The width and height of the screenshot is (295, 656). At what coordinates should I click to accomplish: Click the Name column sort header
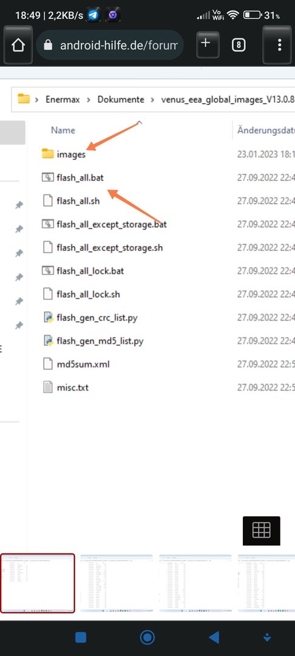coord(63,130)
